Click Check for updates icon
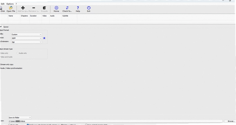Image resolution: width=236 pixels, height=125 pixels. (x=67, y=8)
